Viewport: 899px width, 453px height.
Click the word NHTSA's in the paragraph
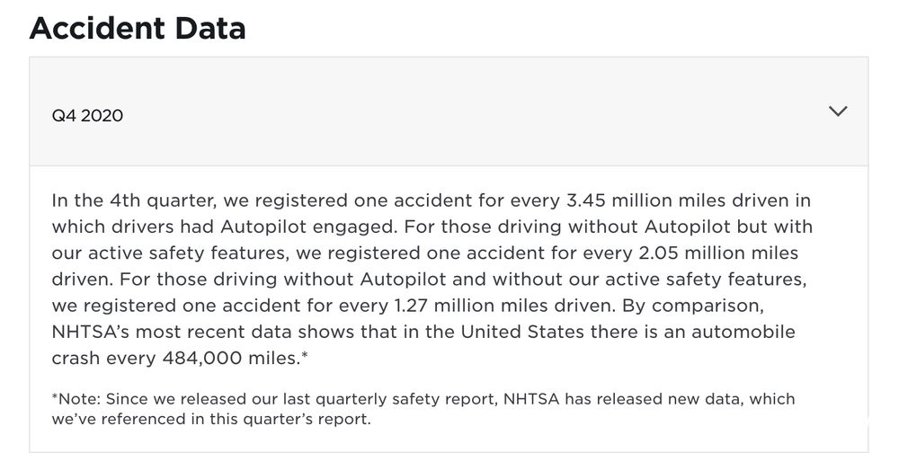click(x=91, y=332)
